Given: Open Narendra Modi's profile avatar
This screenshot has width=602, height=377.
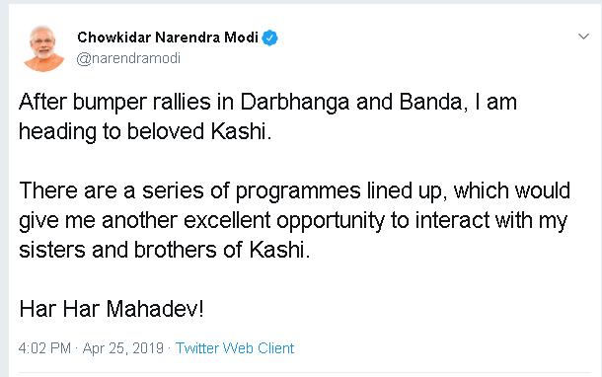Looking at the screenshot, I should click(x=43, y=48).
